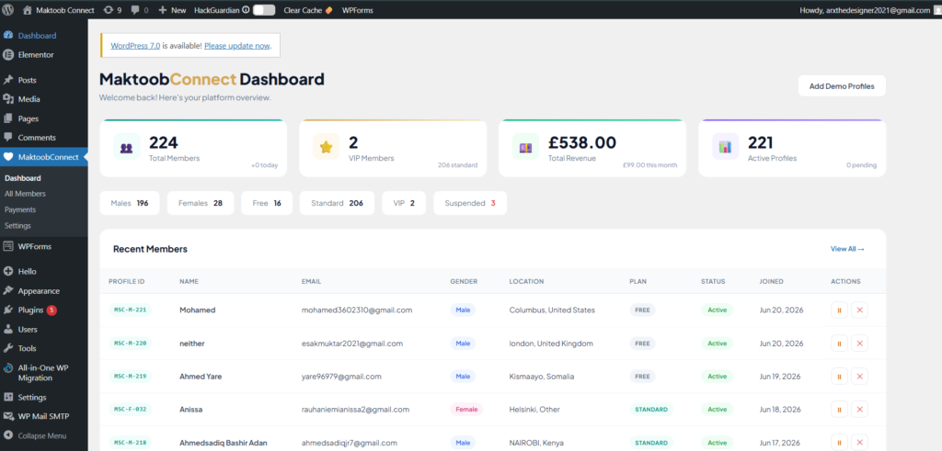Click Active Profiles chart icon
The width and height of the screenshot is (942, 451).
[725, 147]
